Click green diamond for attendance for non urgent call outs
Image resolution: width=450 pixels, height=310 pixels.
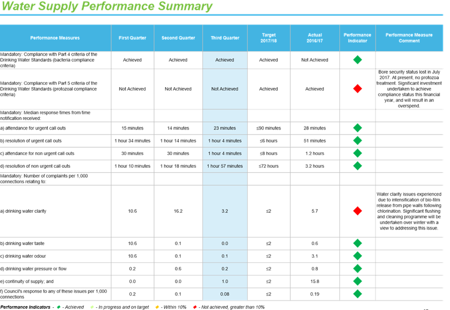click(357, 153)
